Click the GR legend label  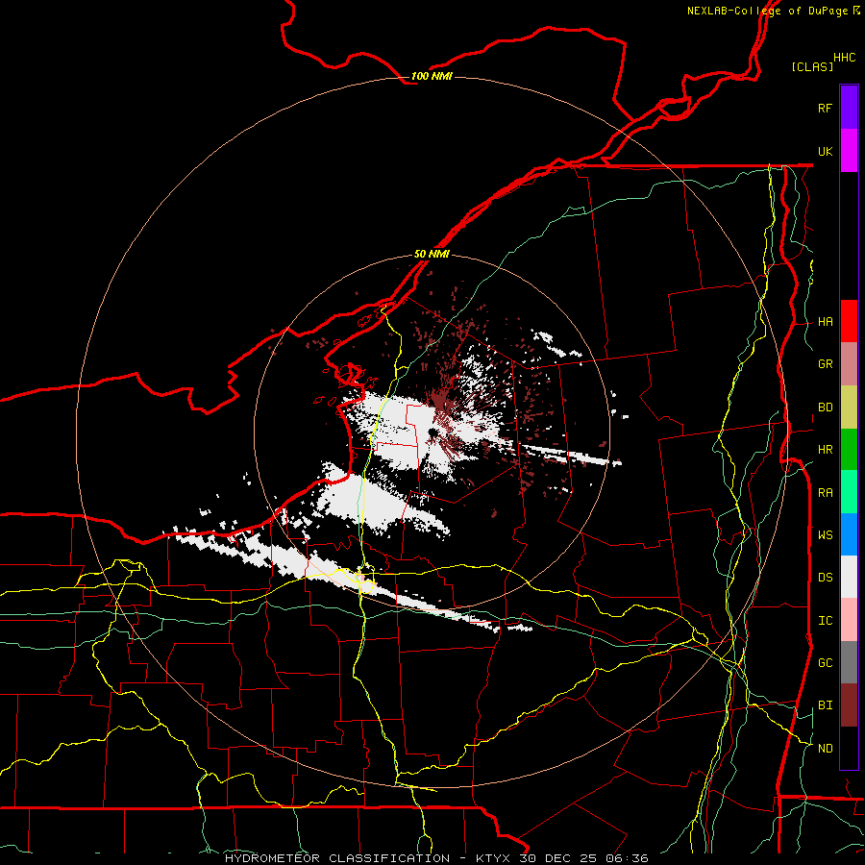[x=825, y=364]
